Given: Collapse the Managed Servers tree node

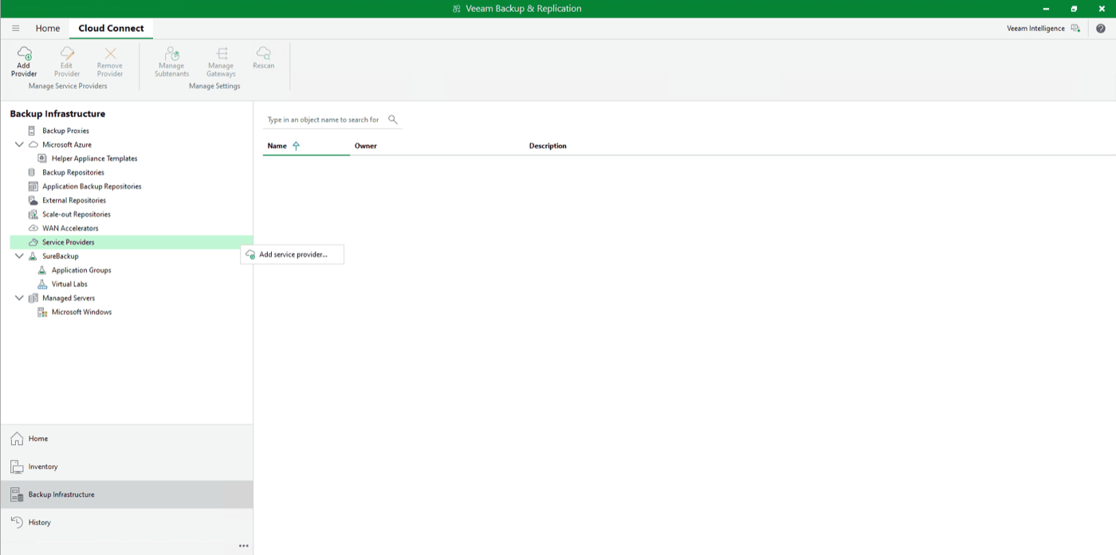Looking at the screenshot, I should click(x=19, y=298).
